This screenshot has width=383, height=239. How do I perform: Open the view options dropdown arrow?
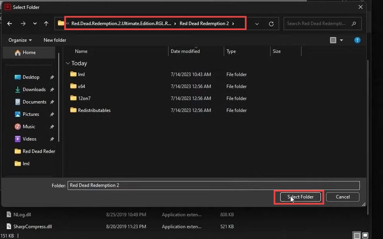tap(342, 40)
